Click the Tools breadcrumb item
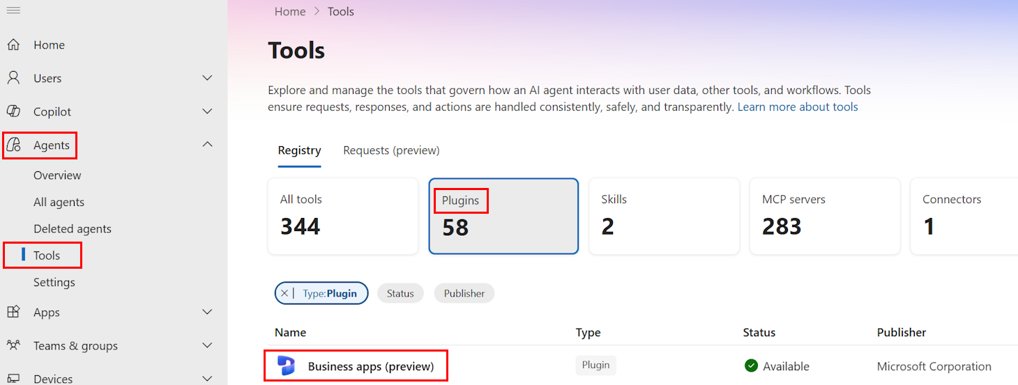The height and width of the screenshot is (385, 1018). click(341, 12)
